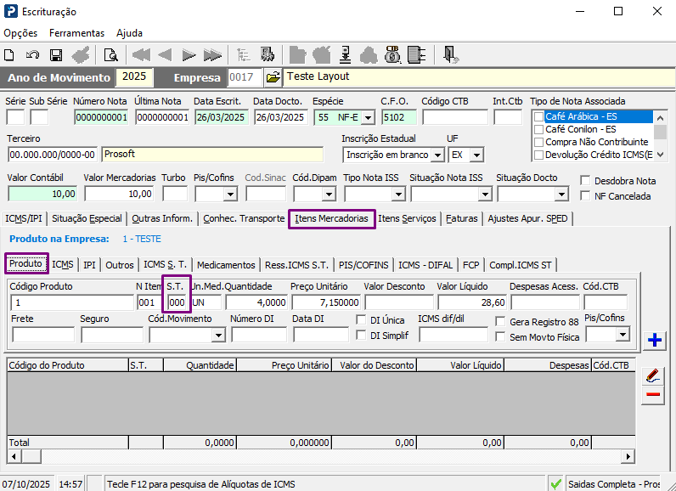Click the exit door toolbar icon
This screenshot has width=676, height=491.
pos(450,54)
